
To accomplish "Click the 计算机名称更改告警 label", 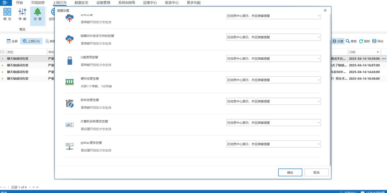I will click(x=94, y=122).
